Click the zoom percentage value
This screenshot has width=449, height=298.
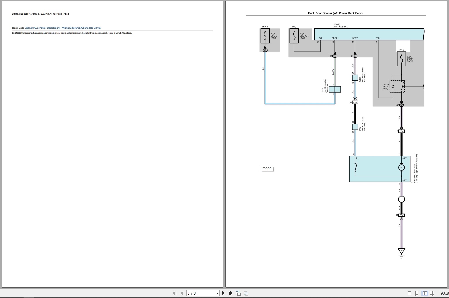[x=445, y=293]
